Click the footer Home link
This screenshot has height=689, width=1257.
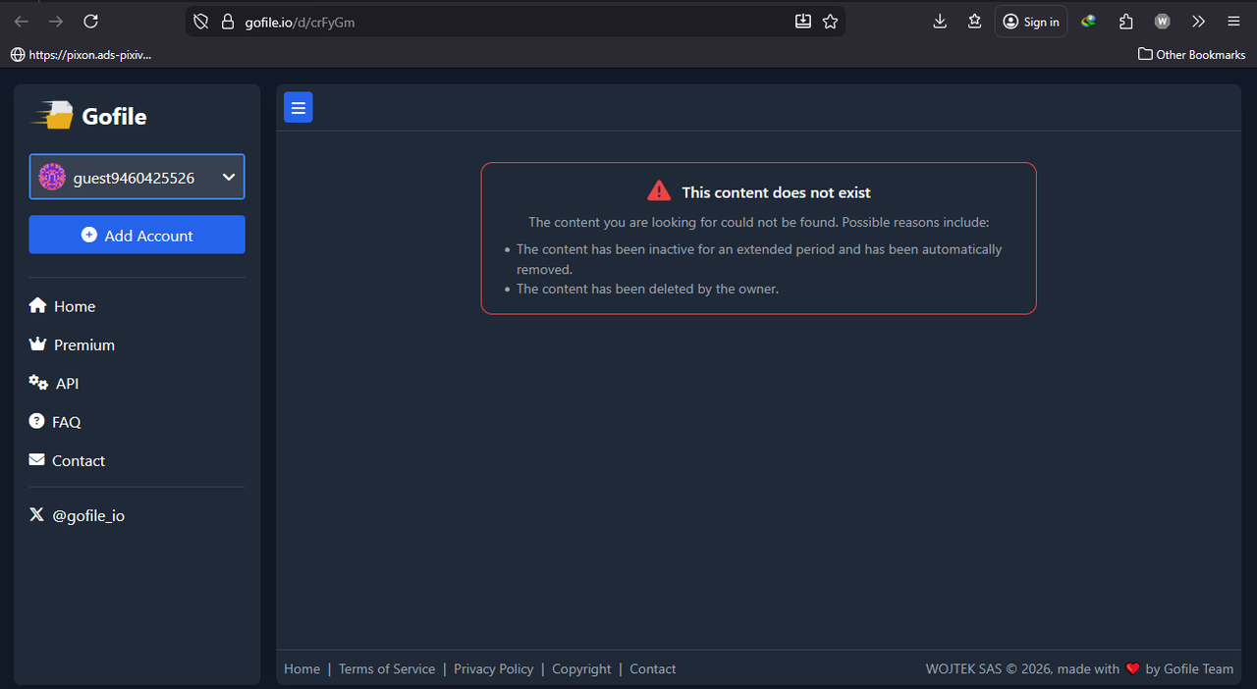click(x=301, y=668)
